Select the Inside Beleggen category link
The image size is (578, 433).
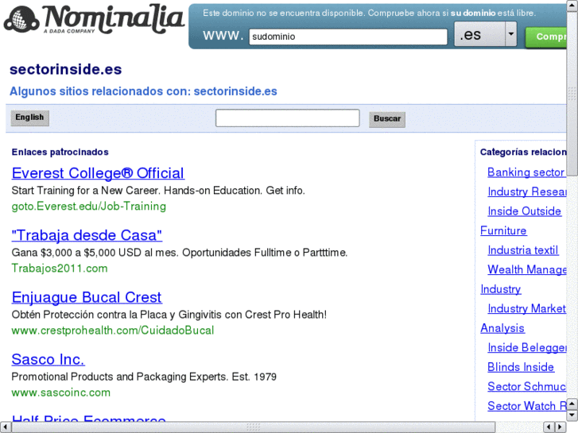pyautogui.click(x=527, y=347)
